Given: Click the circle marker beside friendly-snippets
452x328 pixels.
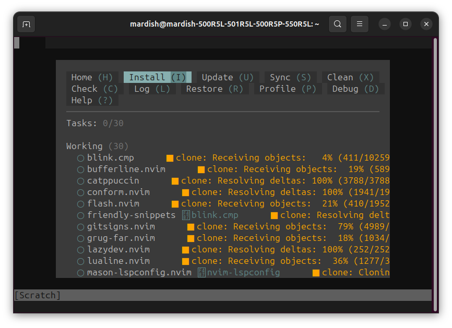Looking at the screenshot, I should (80, 215).
